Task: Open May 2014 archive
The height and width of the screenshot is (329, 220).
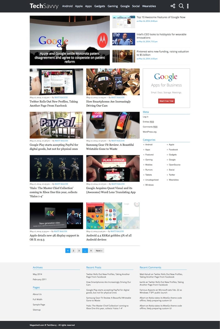Action: 37,274
